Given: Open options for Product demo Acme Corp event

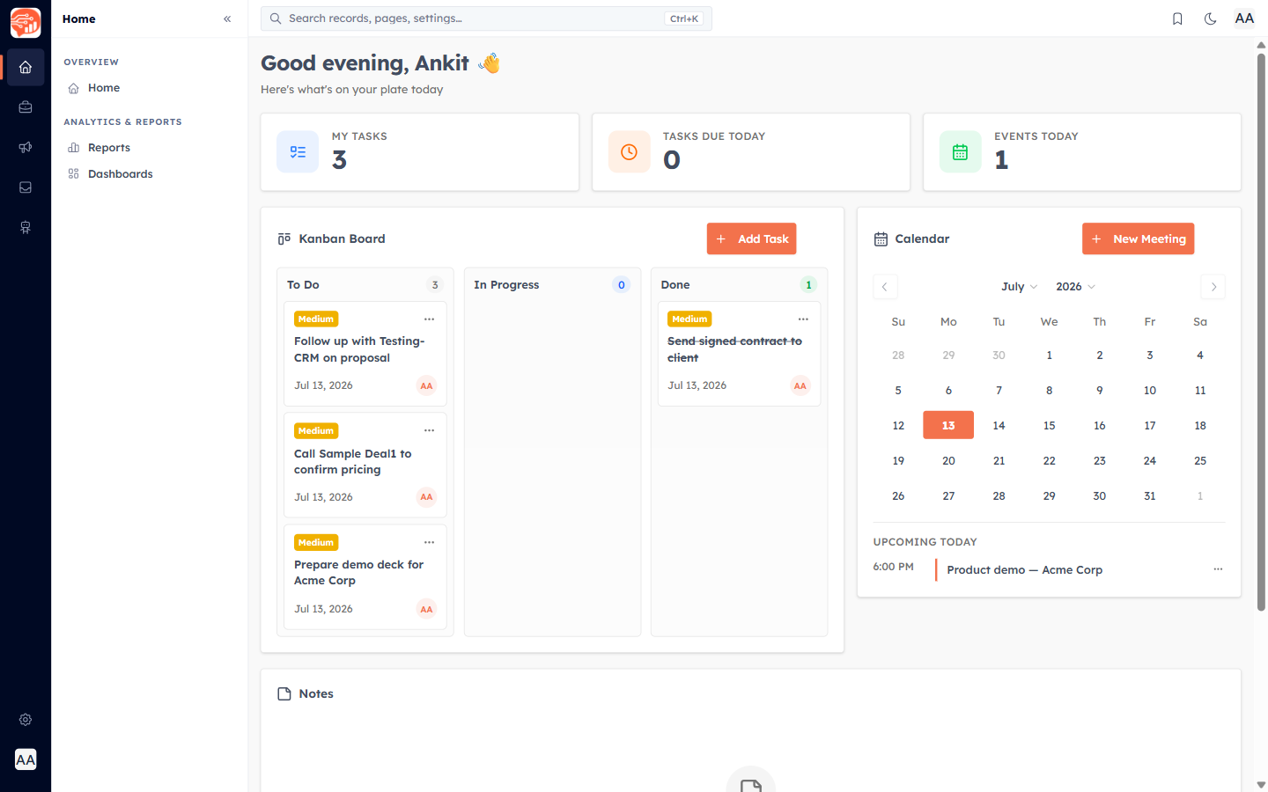Looking at the screenshot, I should [1218, 569].
